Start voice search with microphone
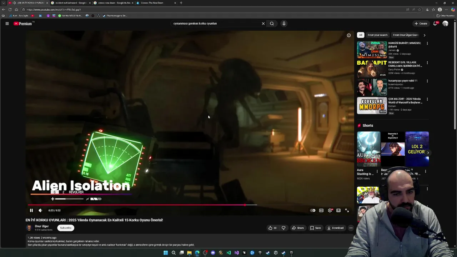457x257 pixels. (284, 24)
